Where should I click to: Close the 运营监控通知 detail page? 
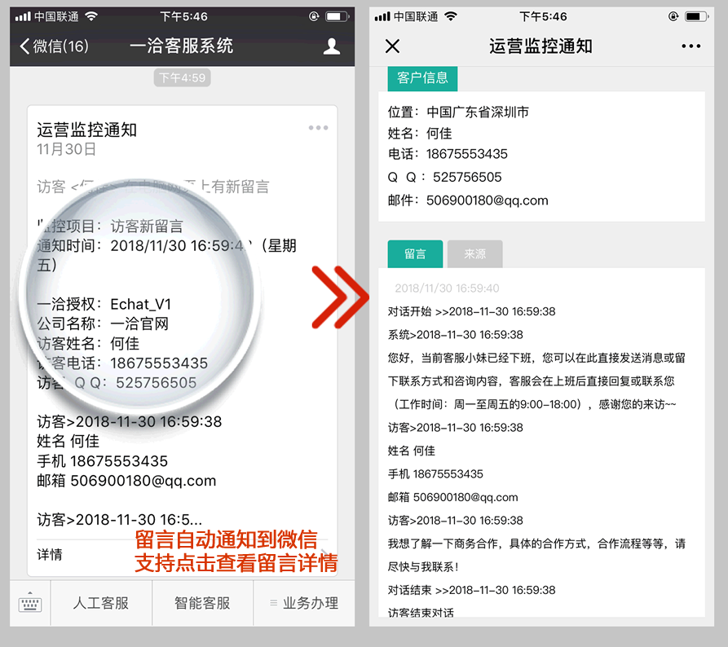point(392,46)
